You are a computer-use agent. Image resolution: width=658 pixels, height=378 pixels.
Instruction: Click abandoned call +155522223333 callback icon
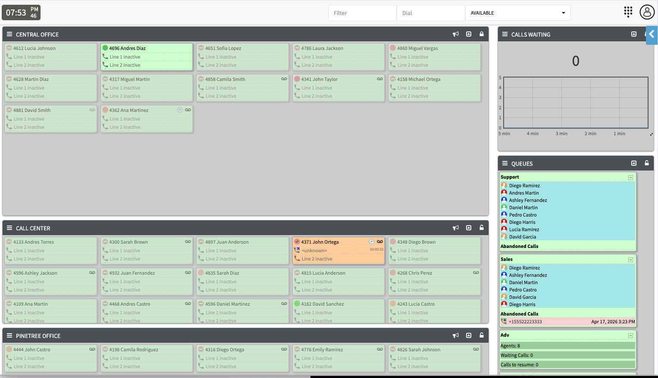point(504,321)
